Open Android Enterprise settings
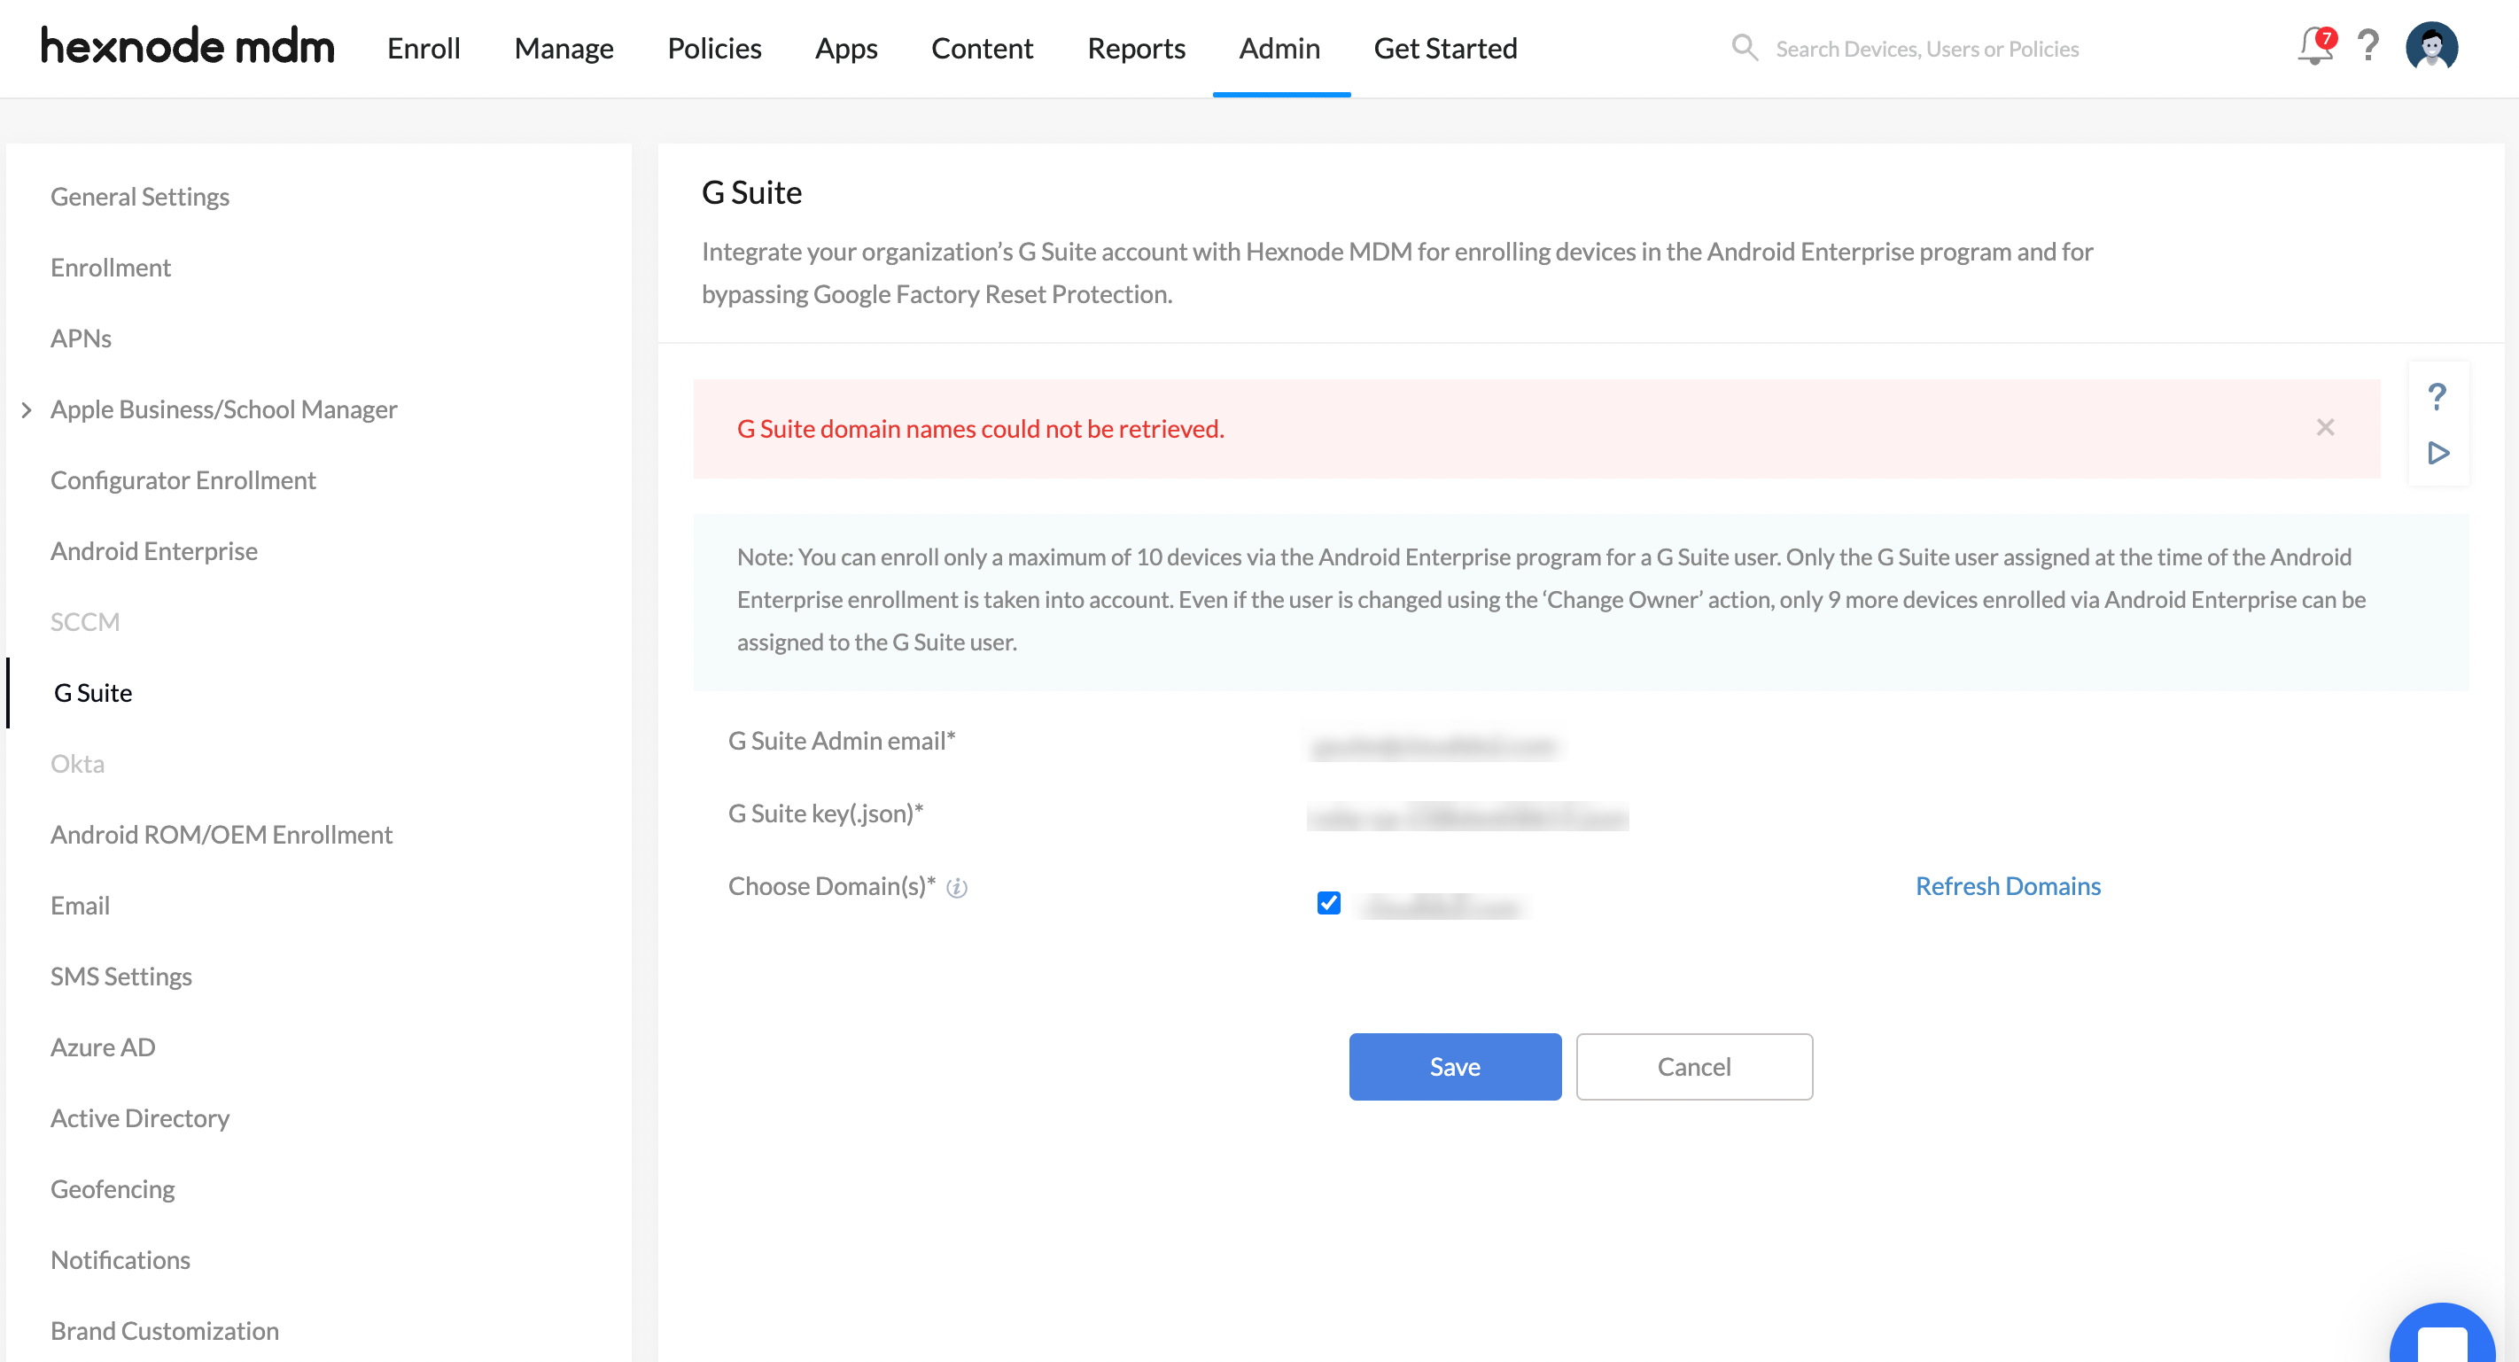This screenshot has height=1362, width=2519. click(x=153, y=551)
